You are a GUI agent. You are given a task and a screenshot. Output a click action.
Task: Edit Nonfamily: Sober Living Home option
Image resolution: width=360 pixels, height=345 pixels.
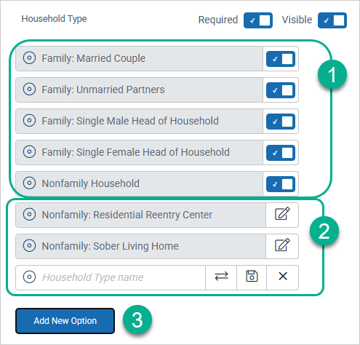point(282,246)
